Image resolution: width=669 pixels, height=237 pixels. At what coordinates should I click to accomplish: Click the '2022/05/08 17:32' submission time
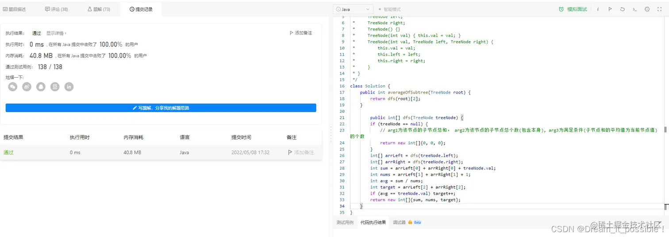pyautogui.click(x=250, y=152)
